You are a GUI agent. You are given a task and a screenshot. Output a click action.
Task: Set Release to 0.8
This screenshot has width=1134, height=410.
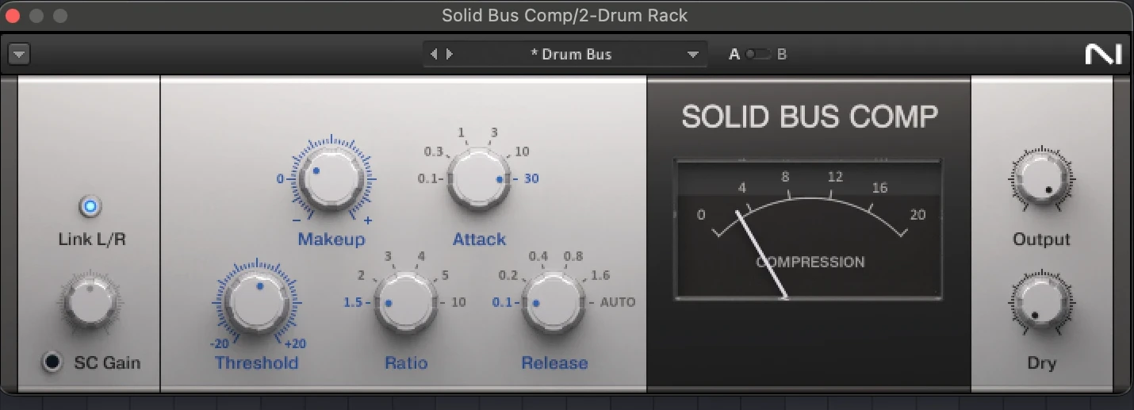coord(573,256)
